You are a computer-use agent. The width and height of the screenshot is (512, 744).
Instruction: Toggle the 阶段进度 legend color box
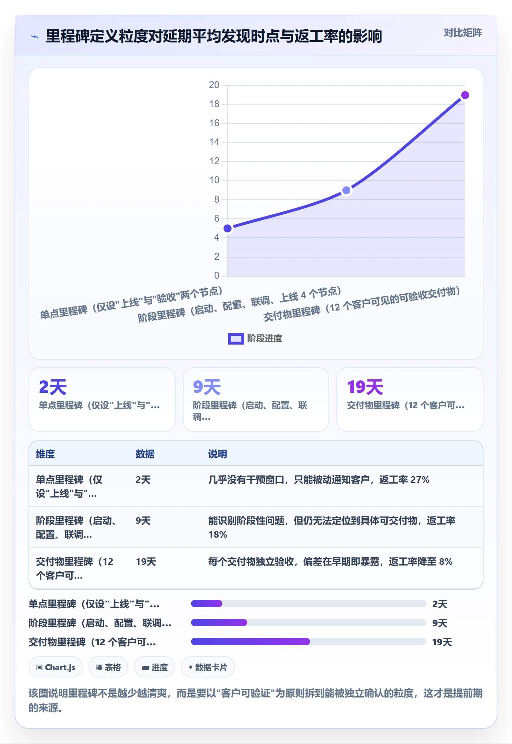tap(236, 339)
